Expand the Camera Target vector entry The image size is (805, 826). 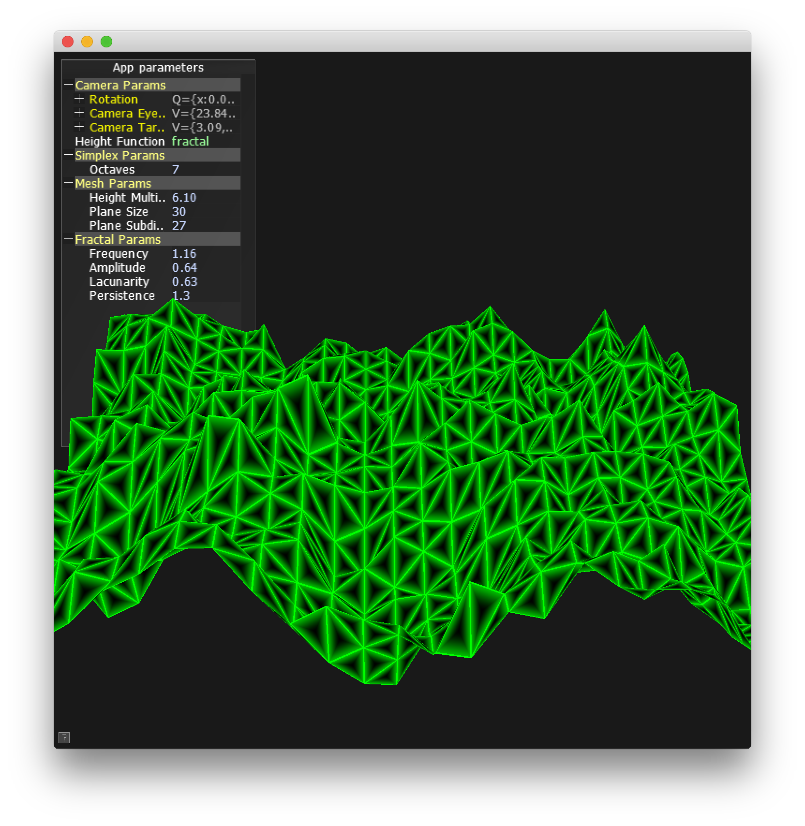click(79, 127)
